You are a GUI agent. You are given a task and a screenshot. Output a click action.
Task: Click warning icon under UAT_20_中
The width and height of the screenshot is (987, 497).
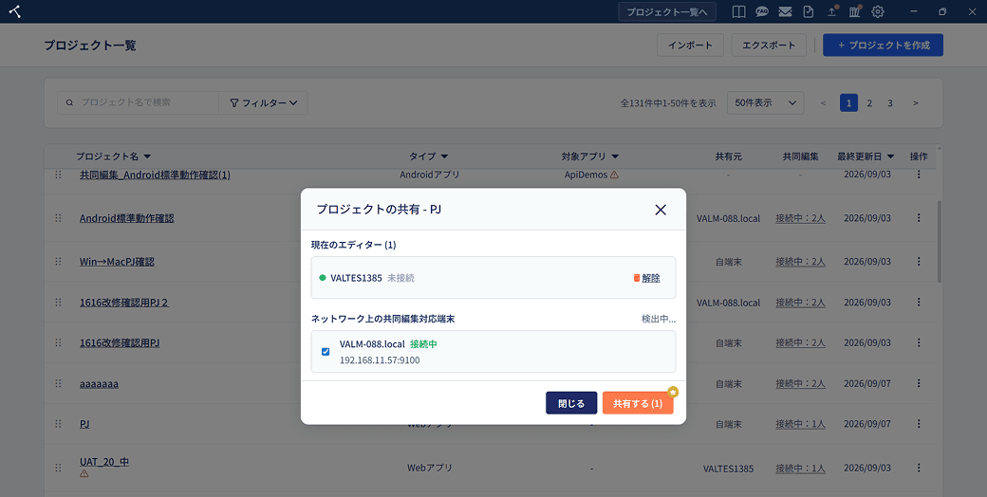click(x=84, y=473)
